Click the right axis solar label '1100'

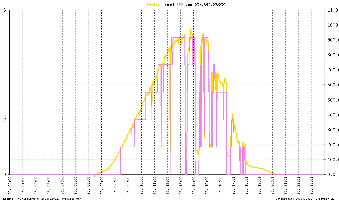tap(332, 10)
